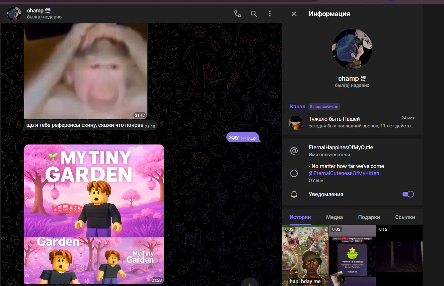Close the Информация panel
Viewport: 444px width, 286px height.
tap(294, 14)
